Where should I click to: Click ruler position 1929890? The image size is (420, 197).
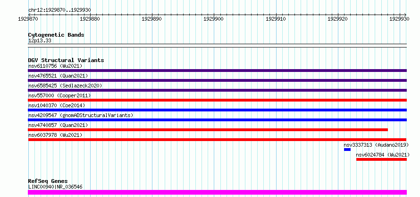[x=152, y=19]
